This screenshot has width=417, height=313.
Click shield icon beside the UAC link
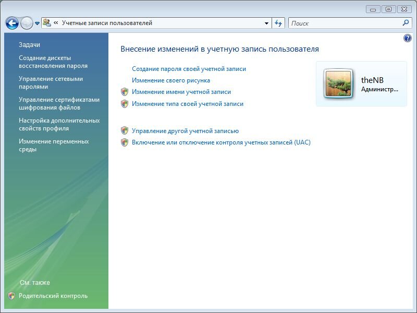tap(125, 142)
